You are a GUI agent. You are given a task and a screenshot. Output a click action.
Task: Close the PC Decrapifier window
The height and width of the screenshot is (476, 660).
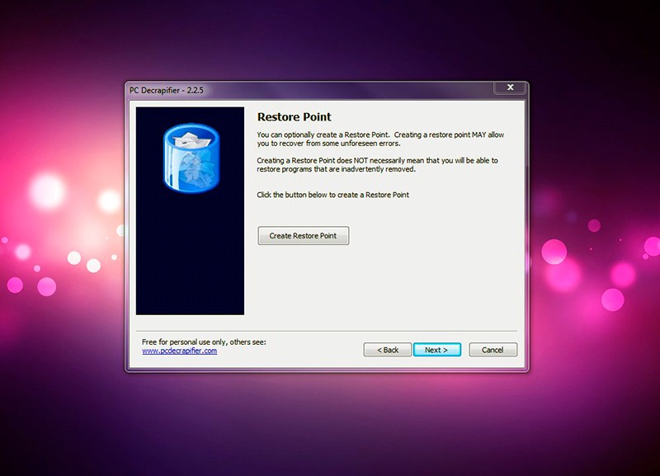[x=510, y=87]
